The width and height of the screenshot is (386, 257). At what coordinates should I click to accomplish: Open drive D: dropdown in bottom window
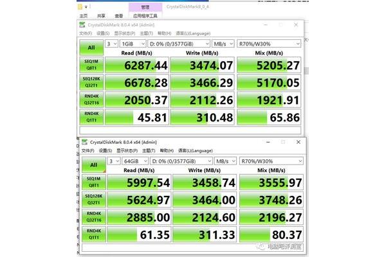click(x=181, y=161)
